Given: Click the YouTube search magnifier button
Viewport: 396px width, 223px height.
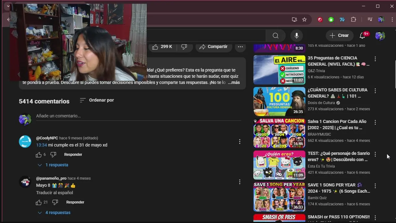Looking at the screenshot, I should pos(275,36).
